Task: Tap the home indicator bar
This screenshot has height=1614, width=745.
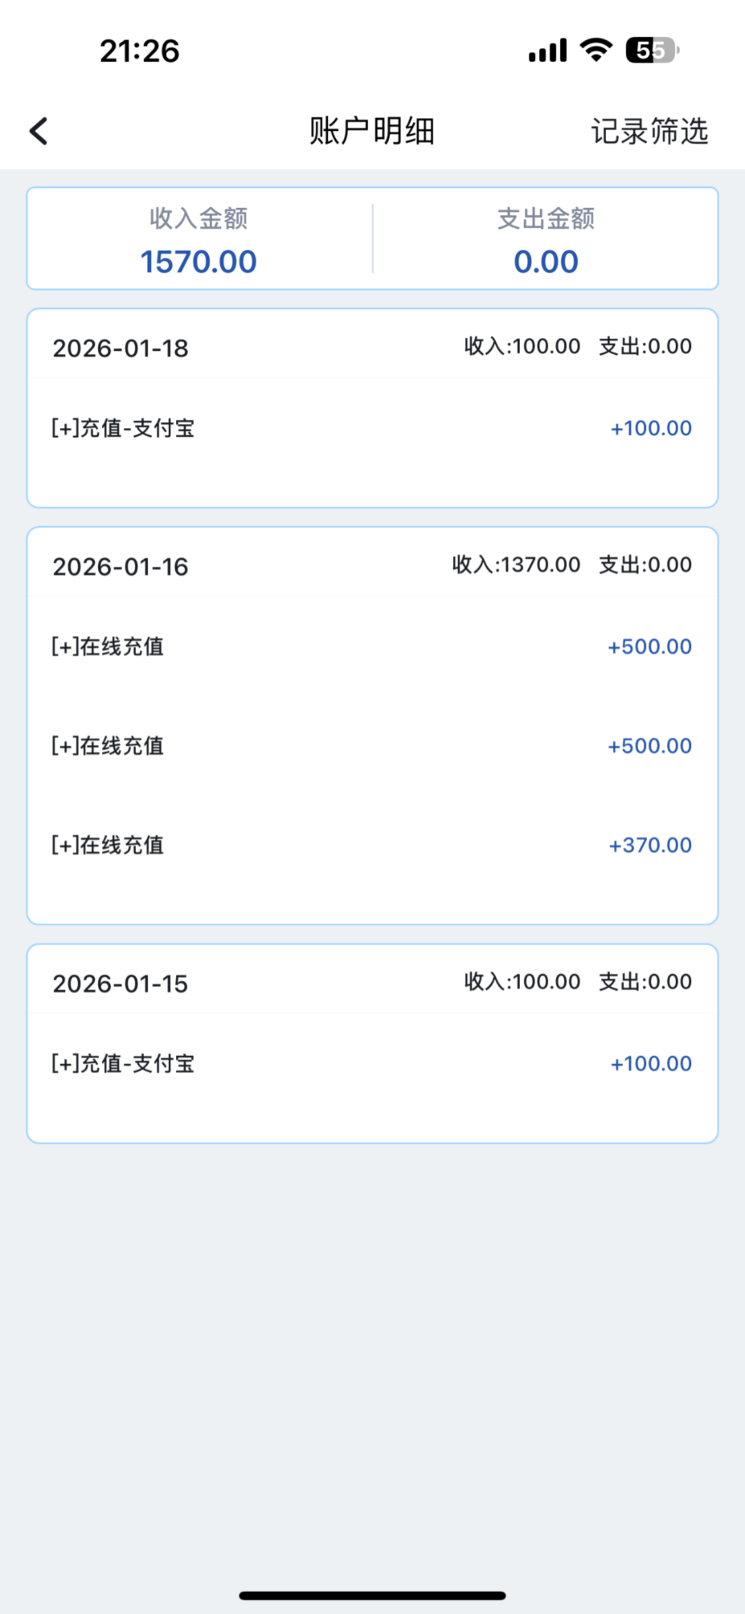Action: click(x=372, y=1595)
